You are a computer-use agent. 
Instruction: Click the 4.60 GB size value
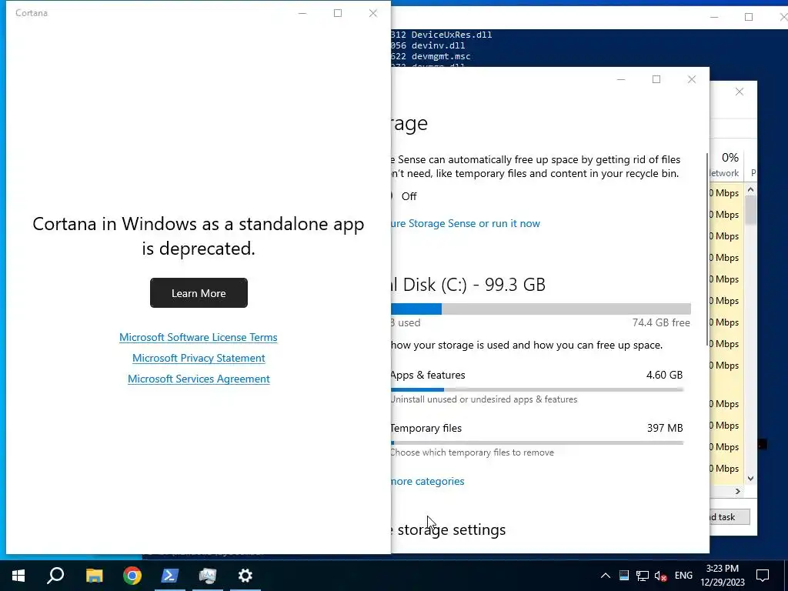(664, 375)
